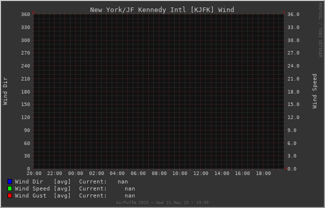Click the 240 wind direction axis value
The width and height of the screenshot is (325, 208).
[x=26, y=66]
